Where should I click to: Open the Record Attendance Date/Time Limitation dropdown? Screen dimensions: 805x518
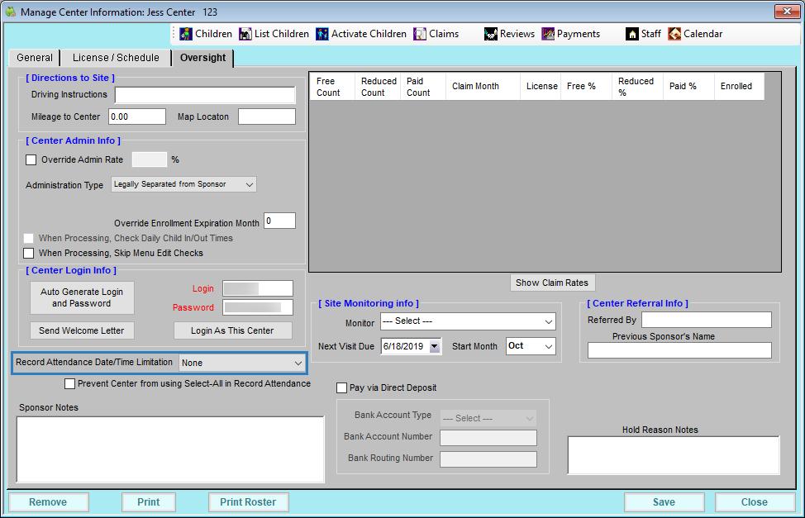[242, 363]
